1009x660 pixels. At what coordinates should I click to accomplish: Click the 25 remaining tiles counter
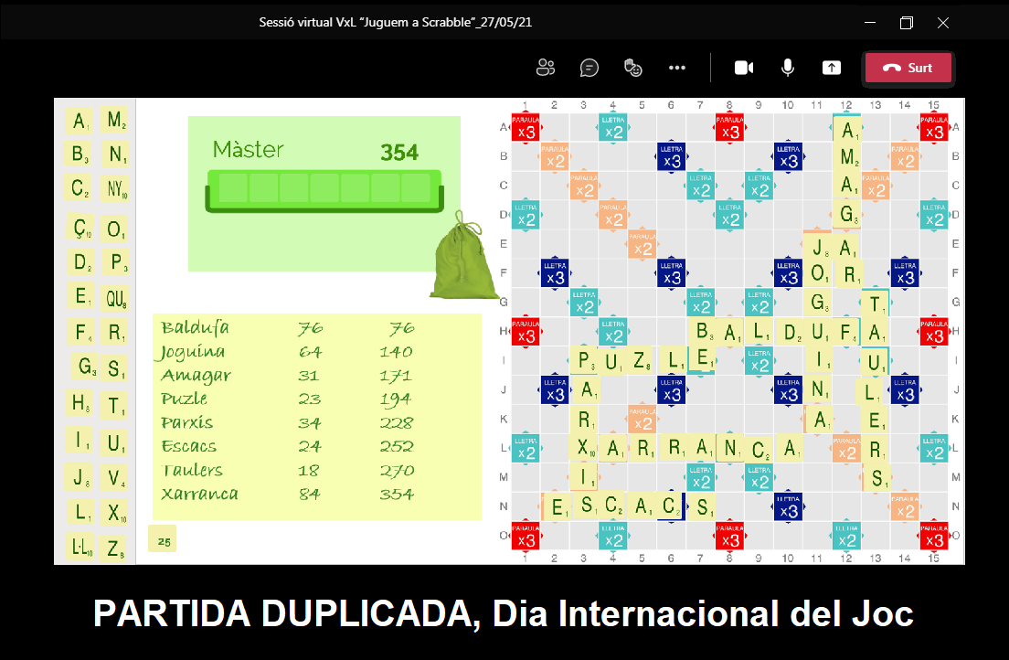(164, 540)
